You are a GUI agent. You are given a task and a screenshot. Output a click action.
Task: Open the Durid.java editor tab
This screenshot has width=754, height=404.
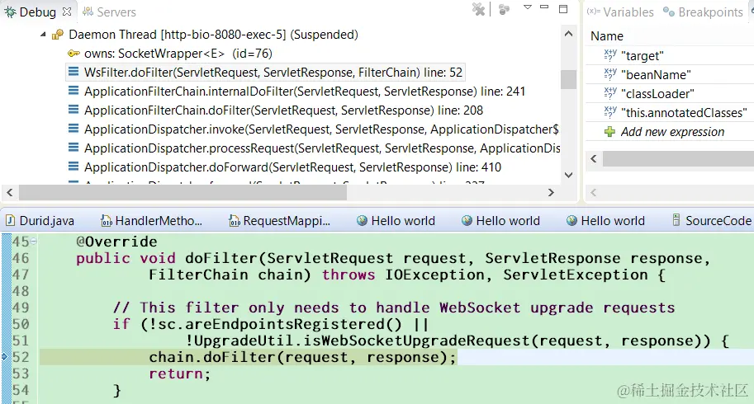pos(40,221)
